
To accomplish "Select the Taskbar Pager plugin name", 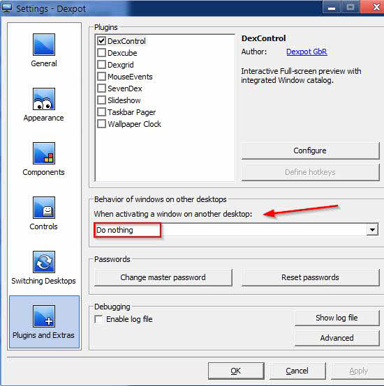I will (132, 112).
